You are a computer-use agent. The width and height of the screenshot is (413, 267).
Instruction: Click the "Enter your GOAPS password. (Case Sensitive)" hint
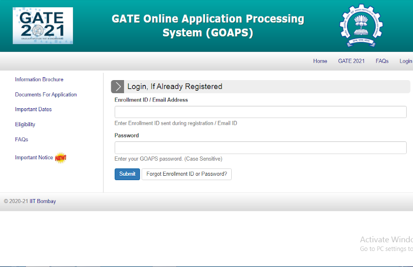coord(168,159)
